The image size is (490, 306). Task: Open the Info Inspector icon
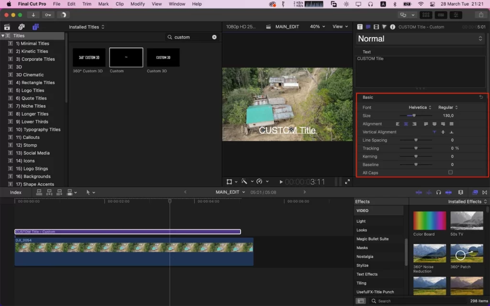pos(392,27)
